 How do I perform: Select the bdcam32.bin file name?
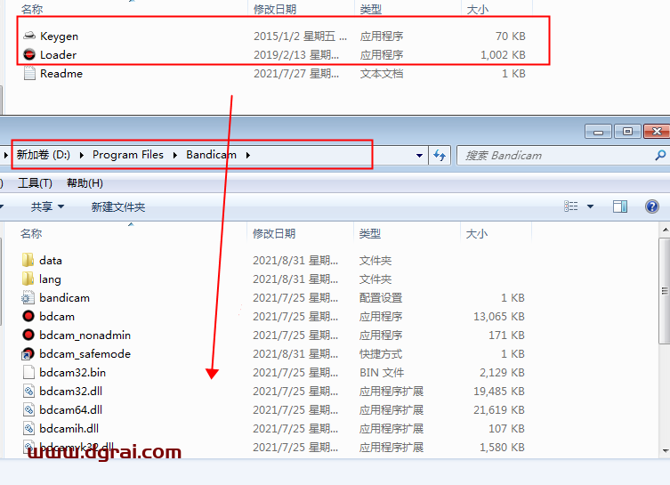73,373
